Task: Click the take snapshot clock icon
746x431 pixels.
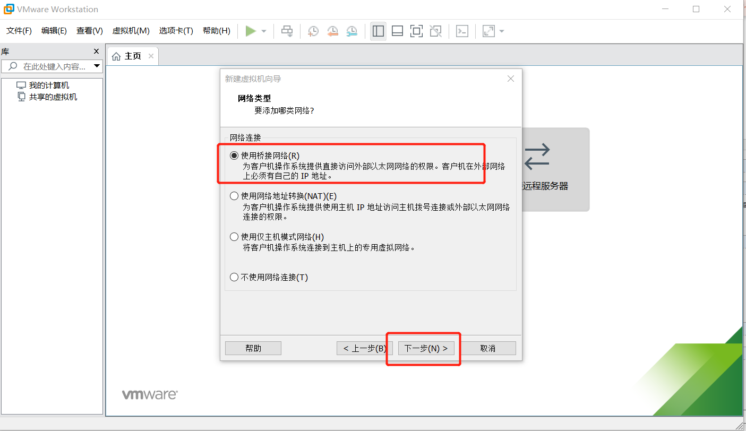Action: click(313, 31)
